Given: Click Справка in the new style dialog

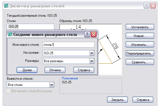Looking at the screenshot, I should tap(84, 70).
